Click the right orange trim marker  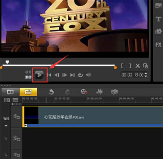click(116, 67)
